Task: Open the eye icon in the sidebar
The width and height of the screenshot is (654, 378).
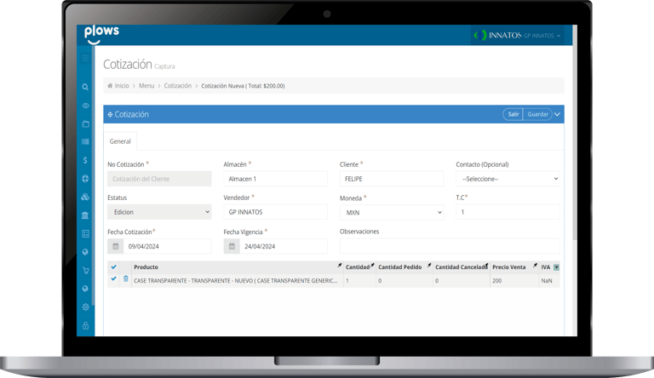Action: pyautogui.click(x=85, y=106)
